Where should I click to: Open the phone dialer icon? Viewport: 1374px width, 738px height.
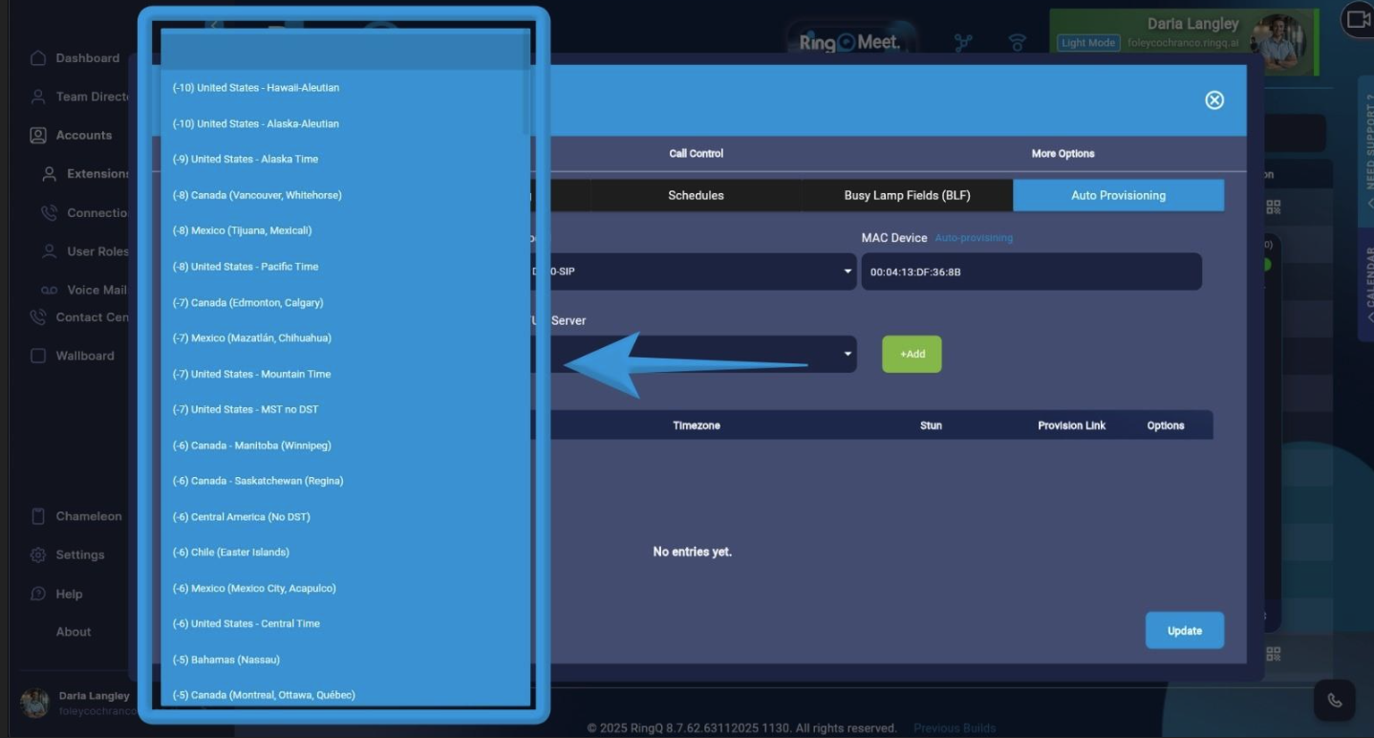point(1335,701)
